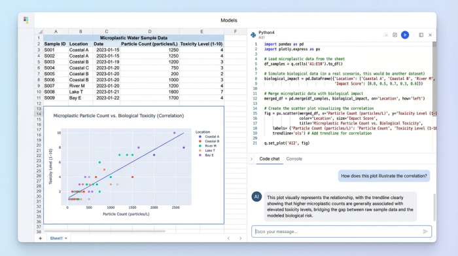Select the River M location cell
Image resolution: width=458 pixels, height=256 pixels.
click(80, 86)
